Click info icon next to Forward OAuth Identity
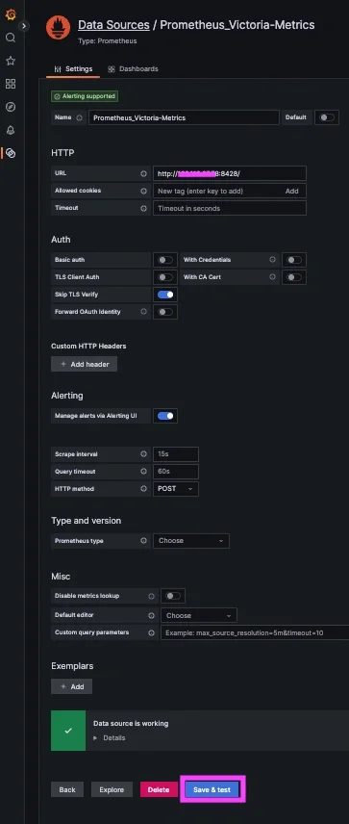 (x=144, y=312)
